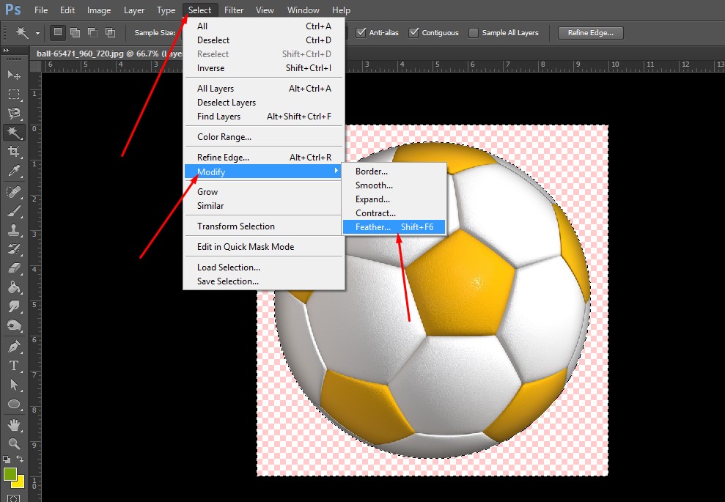Select the Zoom tool
Viewport: 725px width, 502px height.
coord(14,444)
